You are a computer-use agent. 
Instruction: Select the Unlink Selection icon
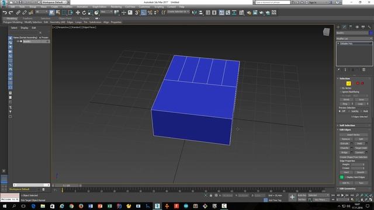[25, 13]
